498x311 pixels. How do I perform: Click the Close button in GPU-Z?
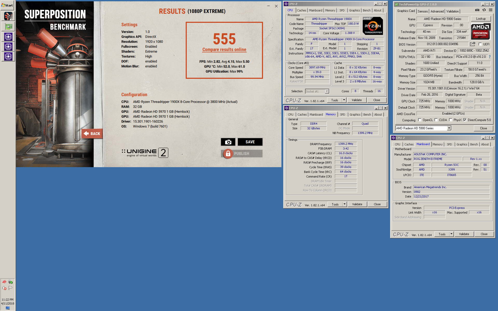(x=483, y=128)
